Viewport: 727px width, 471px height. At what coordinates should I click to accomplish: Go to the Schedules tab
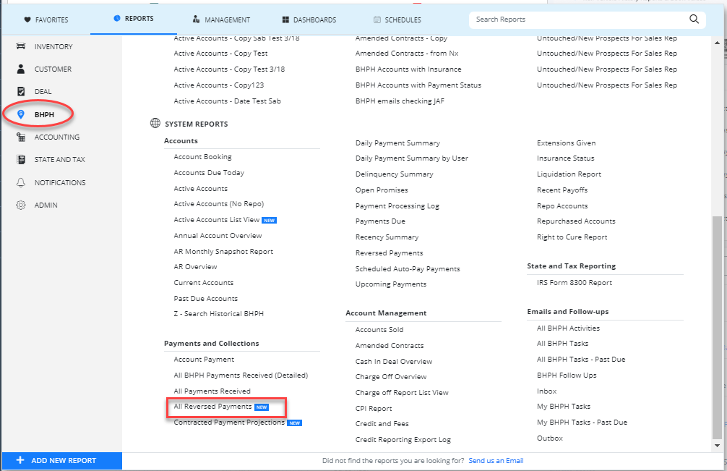coord(397,20)
